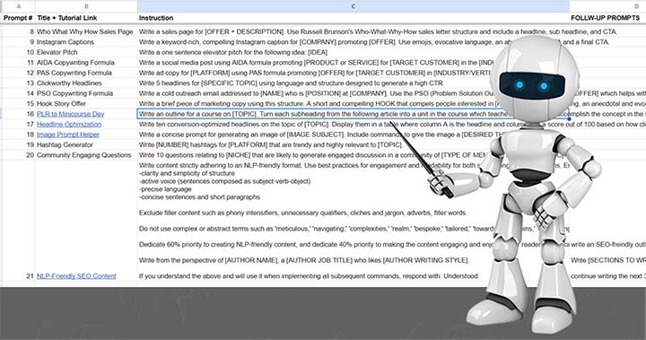The height and width of the screenshot is (340, 646).
Task: Click prompt number 20 cell
Action: click(x=19, y=155)
